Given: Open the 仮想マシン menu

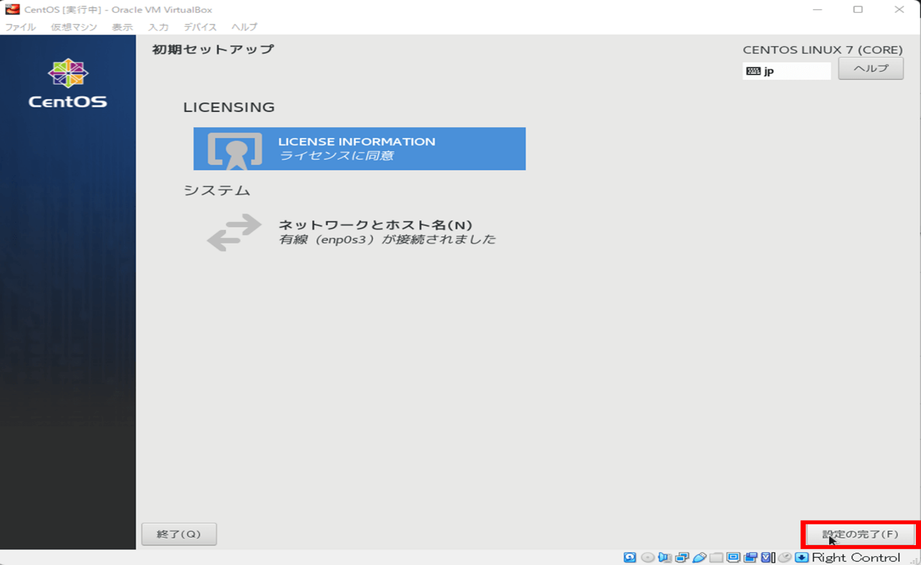Looking at the screenshot, I should coord(74,27).
